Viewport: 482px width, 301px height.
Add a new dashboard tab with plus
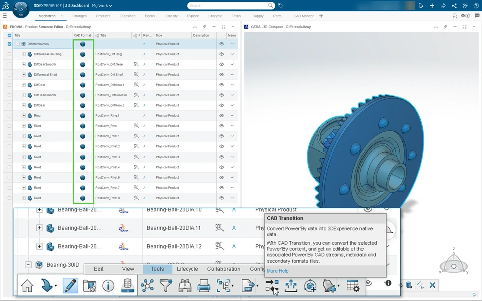click(321, 16)
